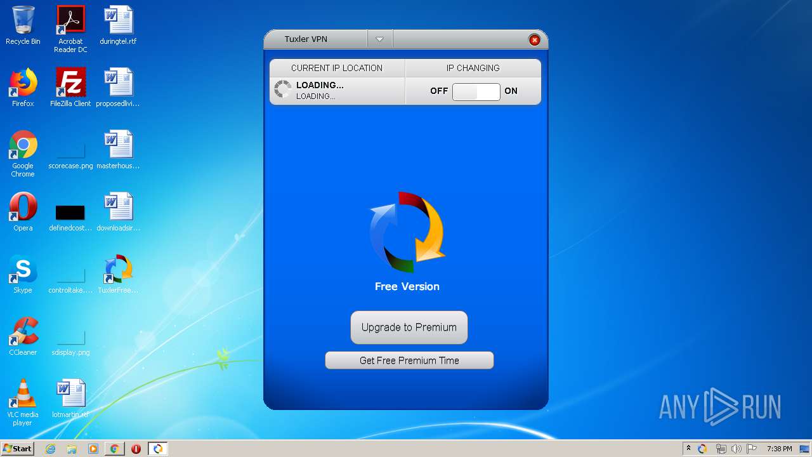This screenshot has height=457, width=812.
Task: Open volume tray icon
Action: pos(736,449)
